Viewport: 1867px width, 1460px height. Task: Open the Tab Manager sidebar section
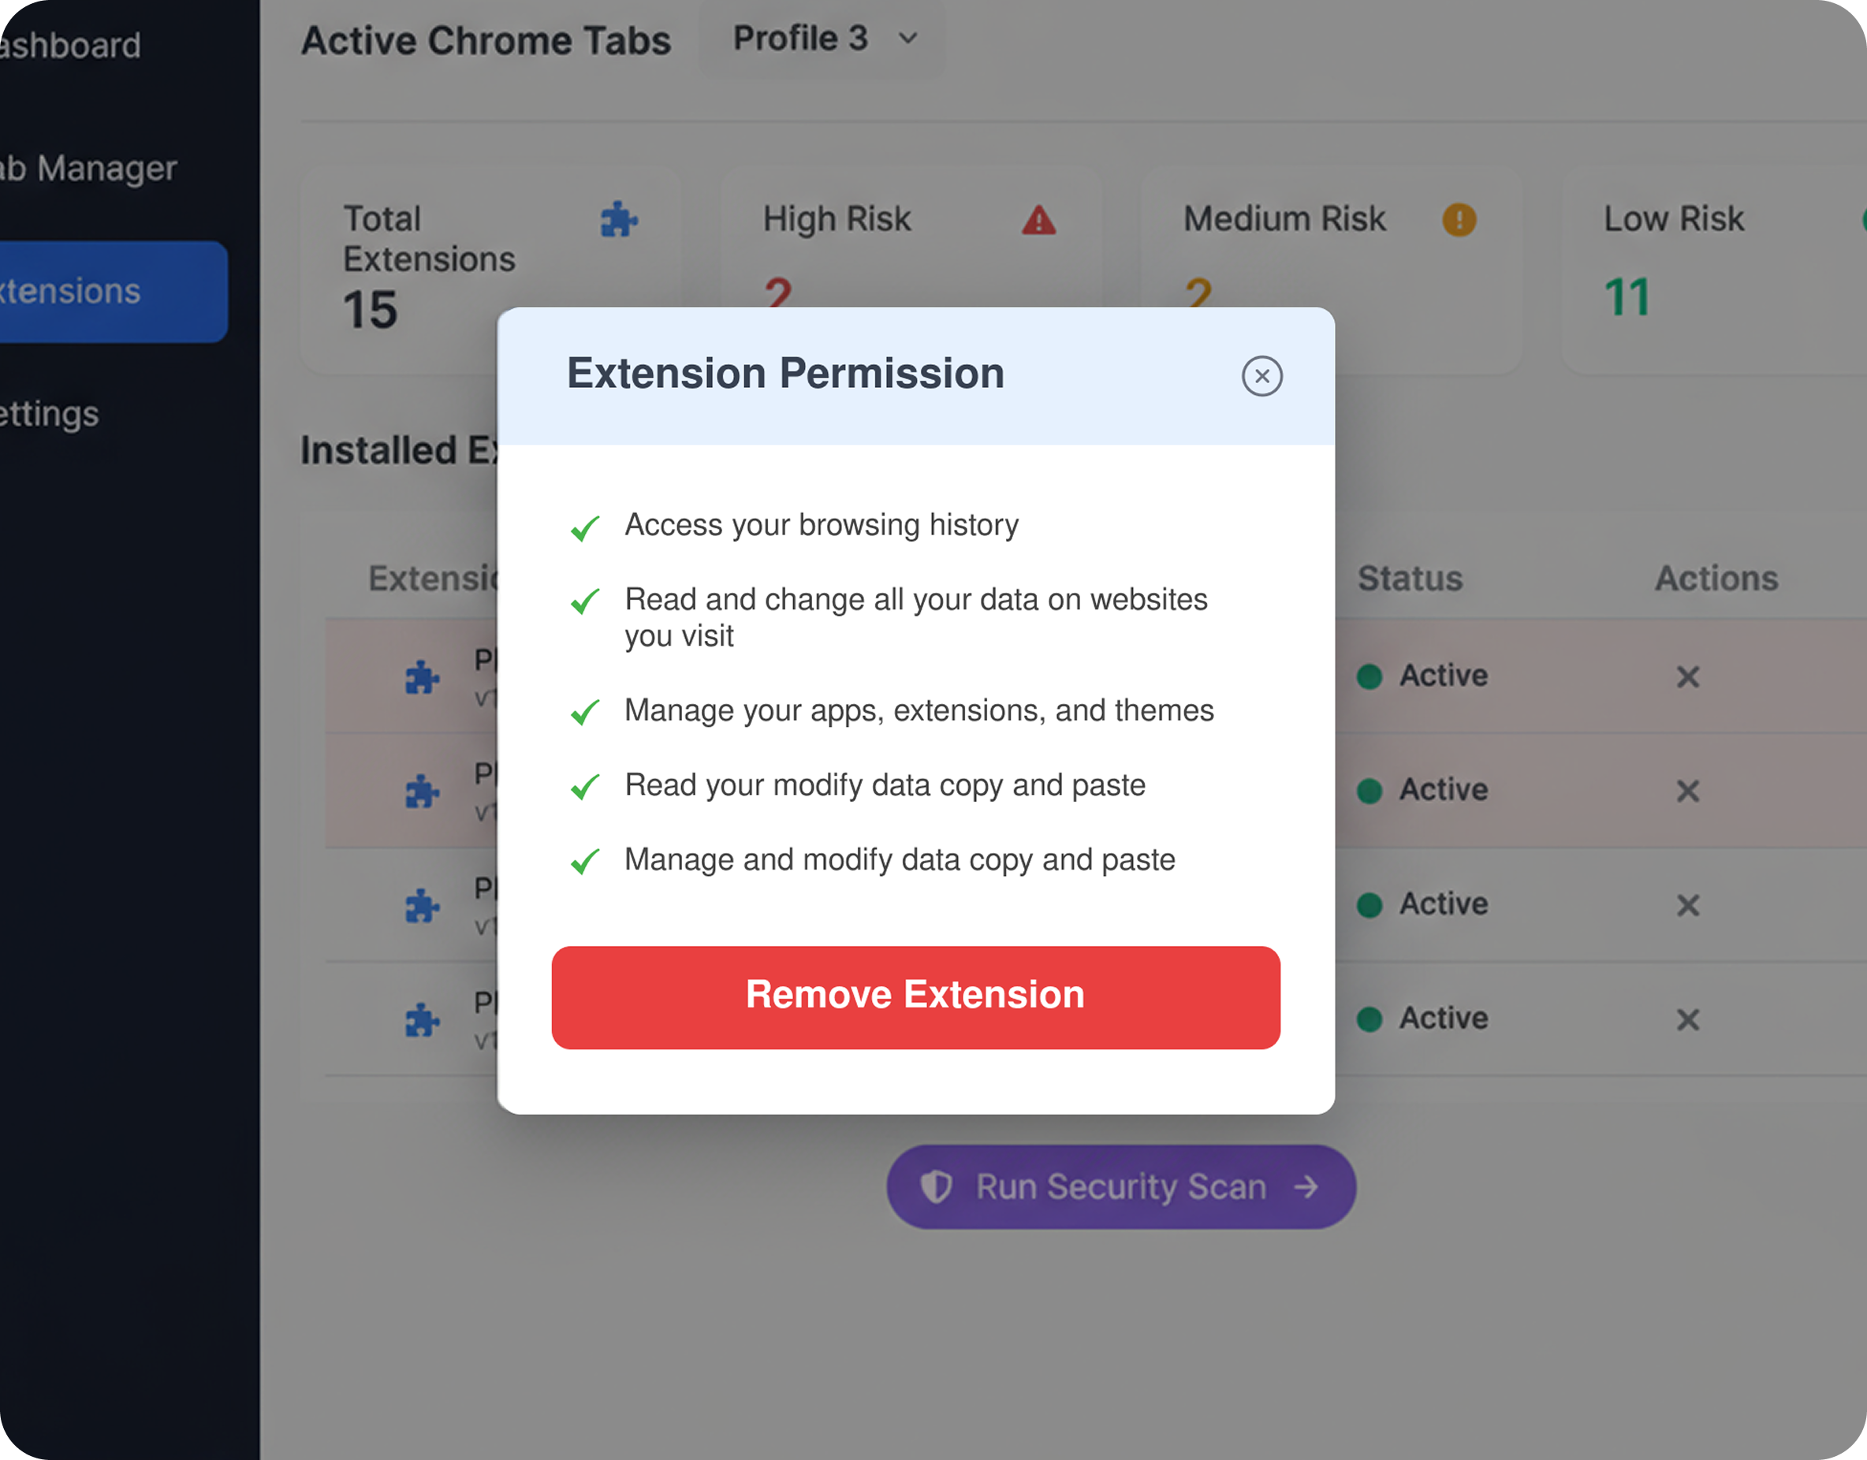(90, 168)
